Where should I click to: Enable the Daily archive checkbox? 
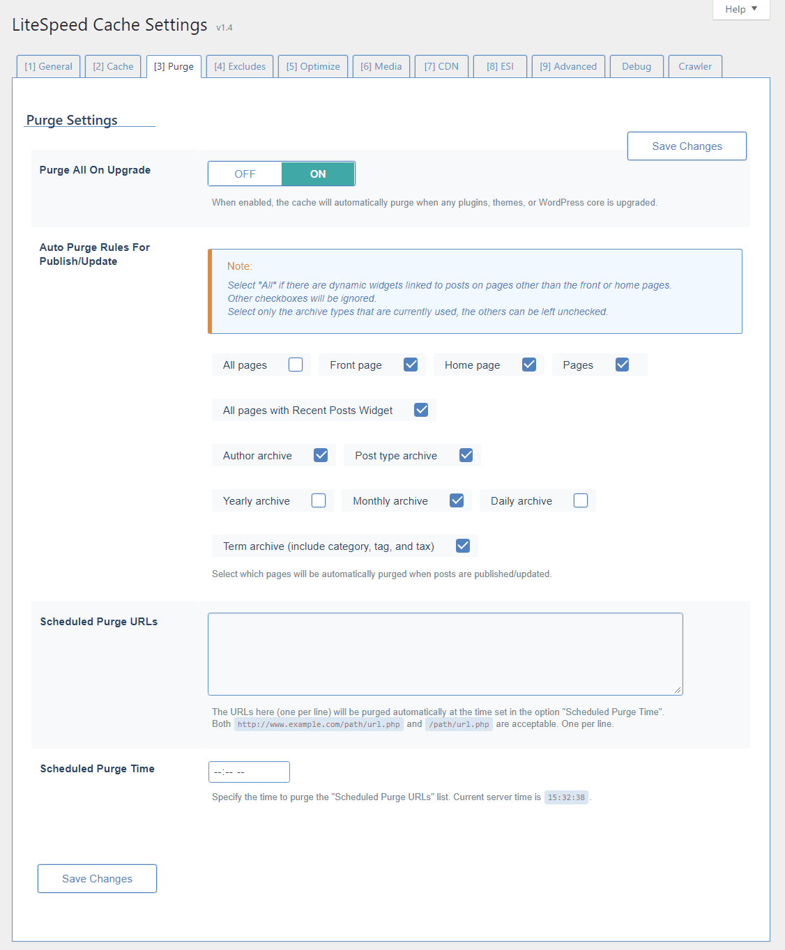(581, 500)
